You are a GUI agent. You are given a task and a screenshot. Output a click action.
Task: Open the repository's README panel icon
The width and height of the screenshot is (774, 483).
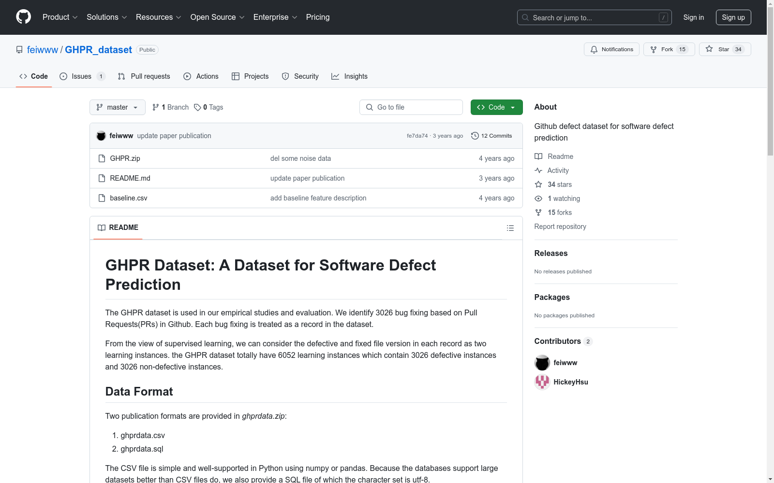pos(102,227)
